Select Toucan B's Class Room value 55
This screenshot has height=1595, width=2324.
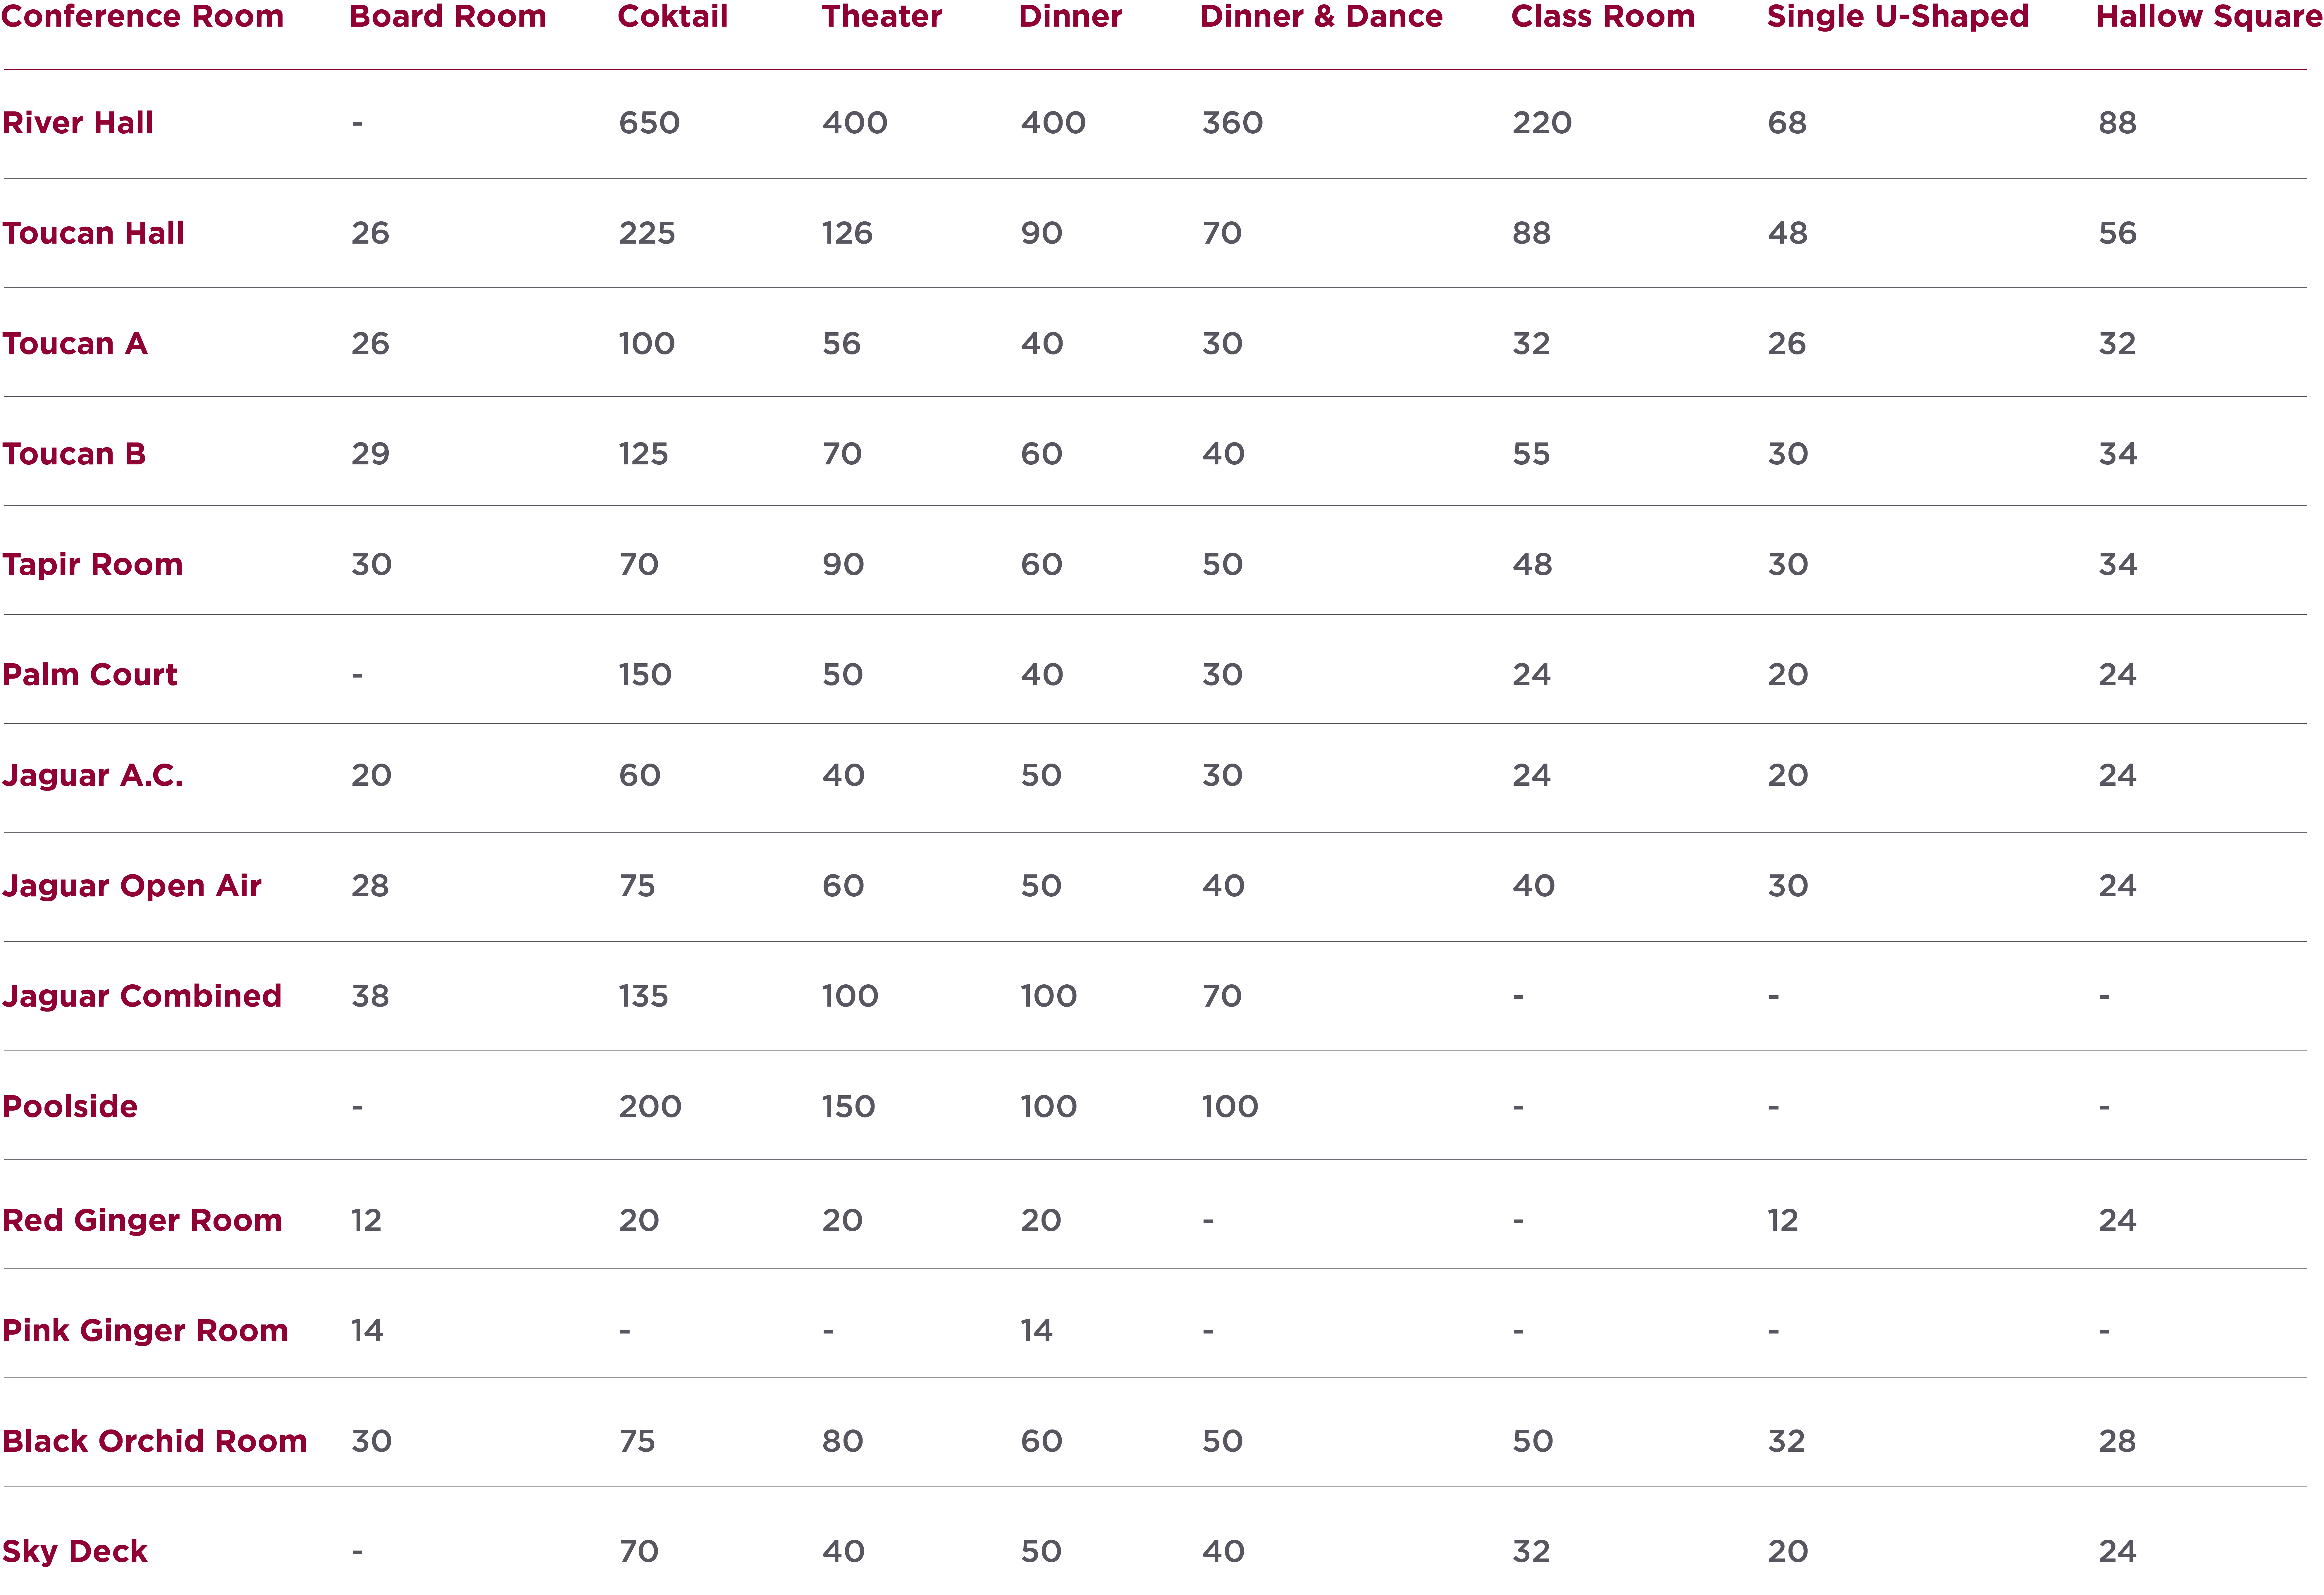[x=1531, y=454]
